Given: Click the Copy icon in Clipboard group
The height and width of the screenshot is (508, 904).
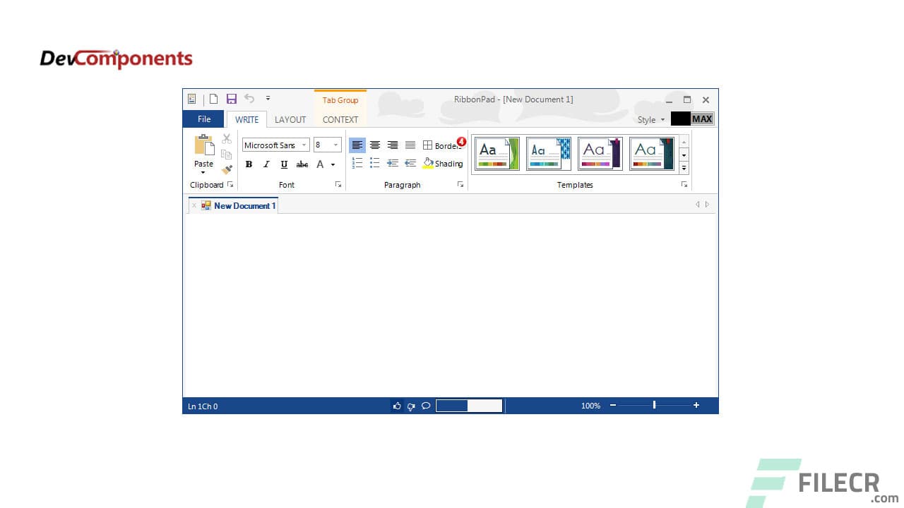Looking at the screenshot, I should (227, 154).
